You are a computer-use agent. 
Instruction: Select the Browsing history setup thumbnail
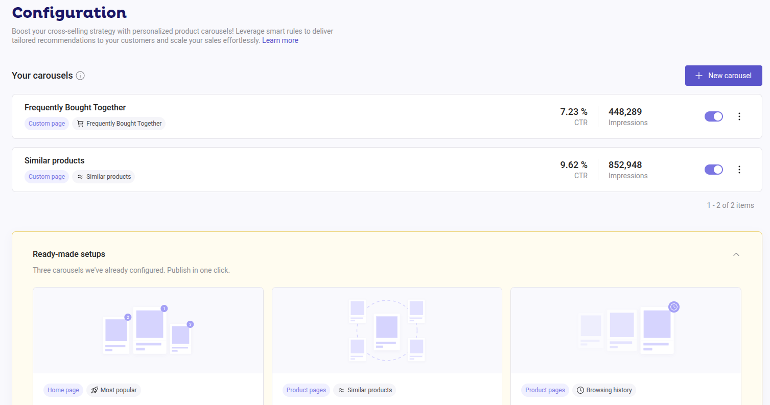click(626, 330)
